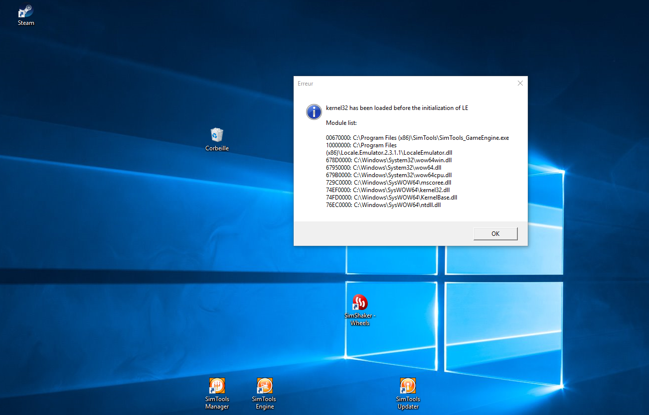This screenshot has height=415, width=649.
Task: Select the SimTools Manager shortcut
Action: pos(217,394)
